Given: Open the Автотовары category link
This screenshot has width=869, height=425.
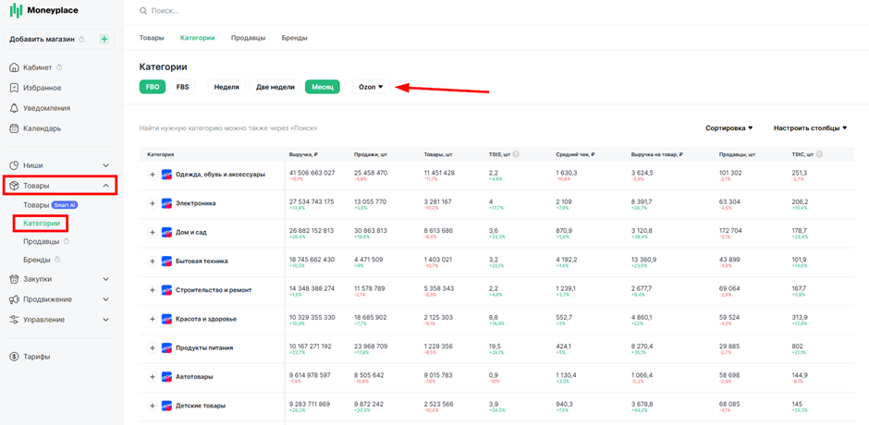Looking at the screenshot, I should [x=194, y=377].
